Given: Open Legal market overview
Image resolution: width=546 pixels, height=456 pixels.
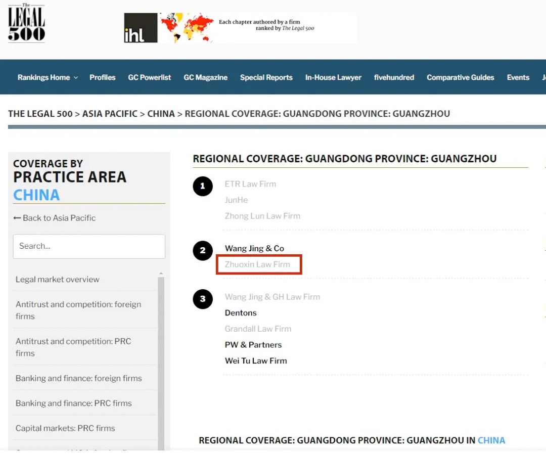Looking at the screenshot, I should click(x=58, y=280).
